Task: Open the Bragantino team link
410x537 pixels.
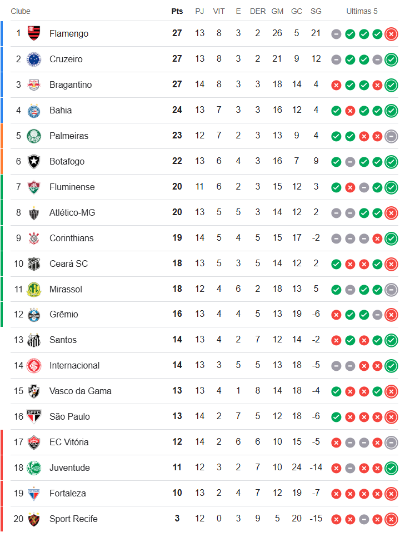Action: click(71, 84)
